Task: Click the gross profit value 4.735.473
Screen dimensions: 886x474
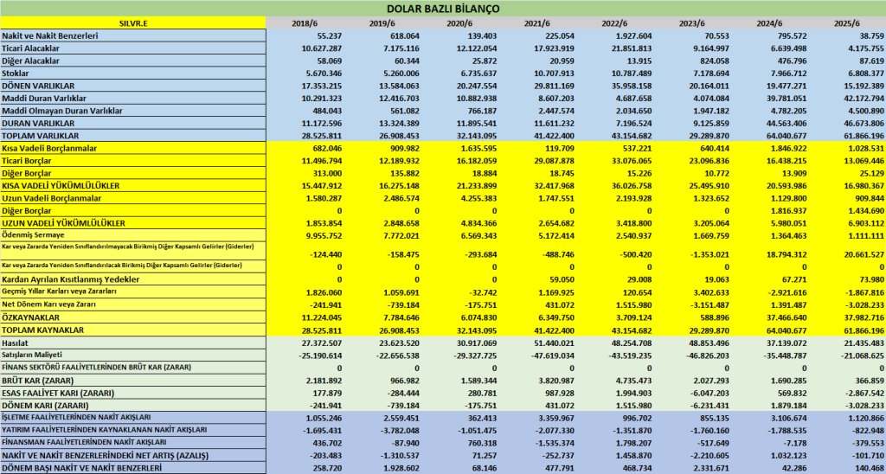Action: pos(632,381)
